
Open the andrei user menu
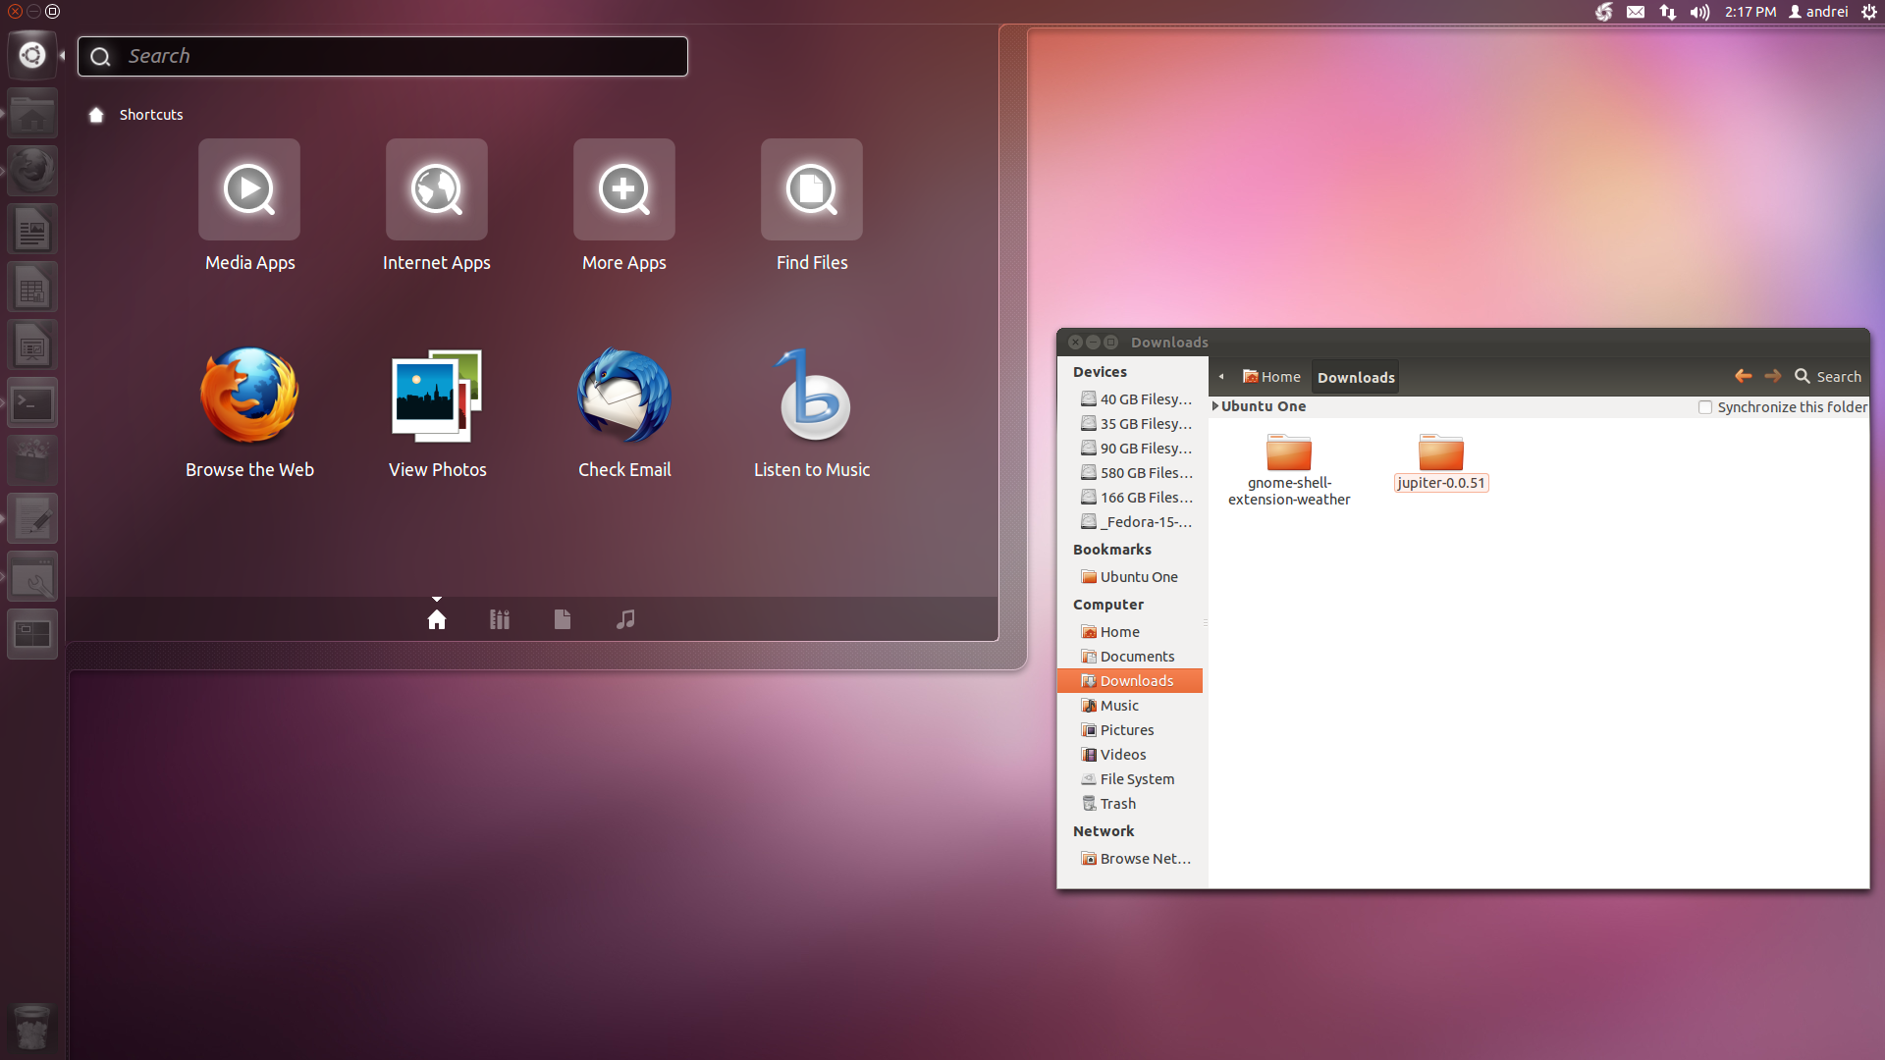coord(1818,12)
